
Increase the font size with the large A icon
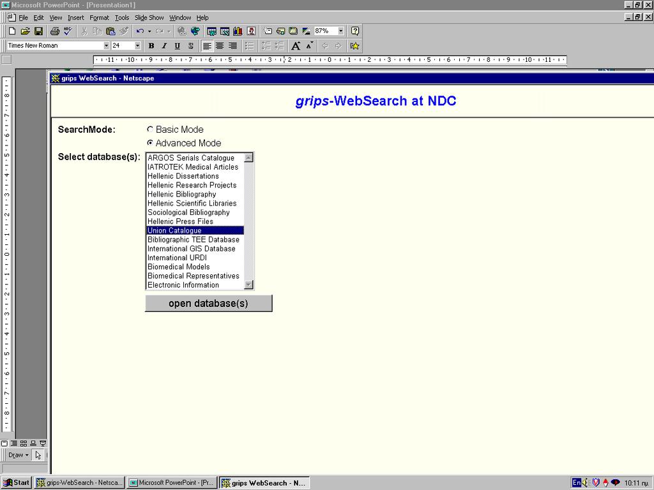click(x=296, y=46)
